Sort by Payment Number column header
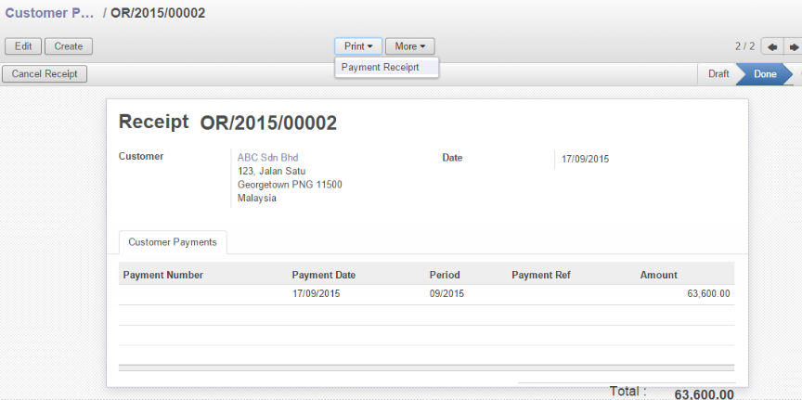Screen dimensions: 802x400 [163, 275]
